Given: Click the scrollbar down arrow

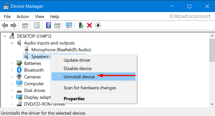Looking at the screenshot, I should 212,104.
